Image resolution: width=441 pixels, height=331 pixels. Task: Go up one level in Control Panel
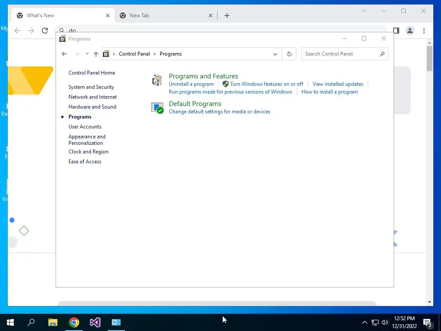(96, 54)
